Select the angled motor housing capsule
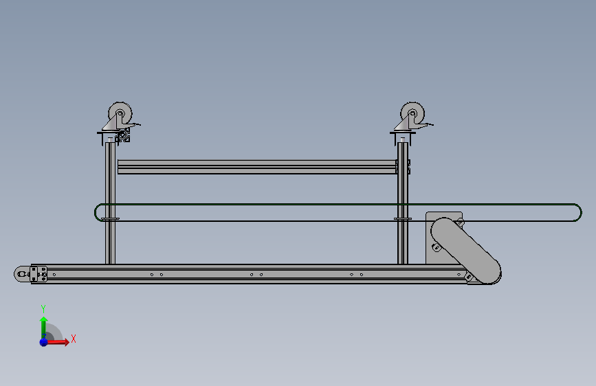The width and height of the screenshot is (596, 386). (465, 251)
